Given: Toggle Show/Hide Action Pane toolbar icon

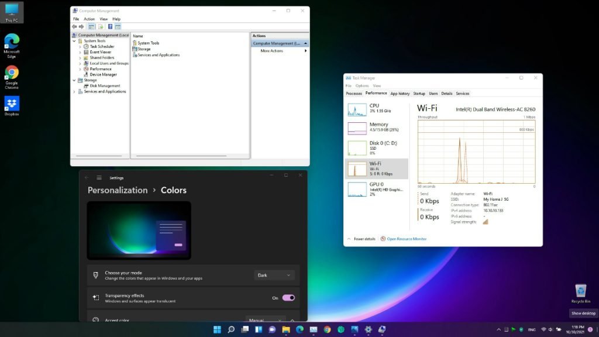Looking at the screenshot, I should point(118,27).
